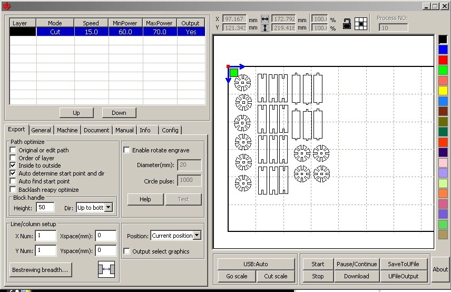Select the pink color swatch in palette
451x292 pixels.
point(443,162)
